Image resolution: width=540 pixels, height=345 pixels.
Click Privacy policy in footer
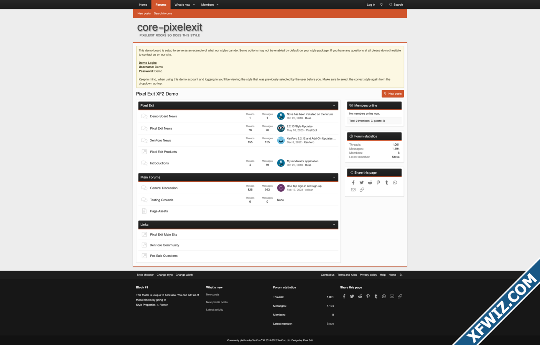pos(368,275)
